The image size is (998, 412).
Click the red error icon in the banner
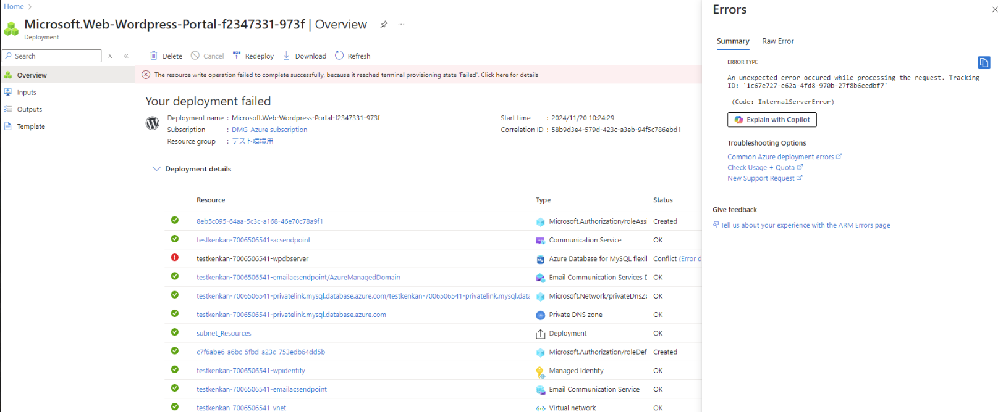(146, 75)
